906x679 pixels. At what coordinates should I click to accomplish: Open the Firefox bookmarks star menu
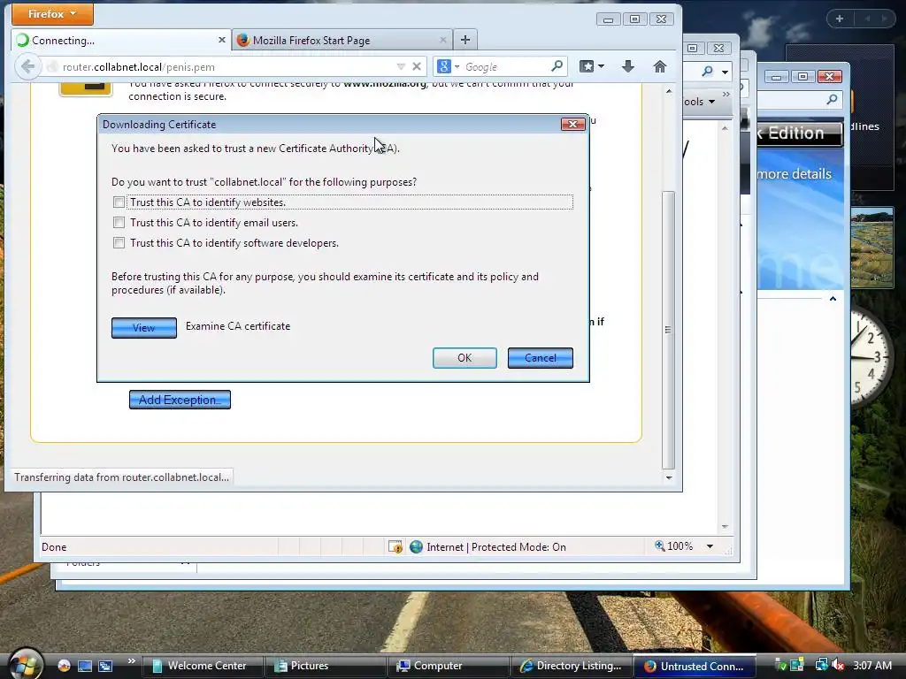pos(592,66)
